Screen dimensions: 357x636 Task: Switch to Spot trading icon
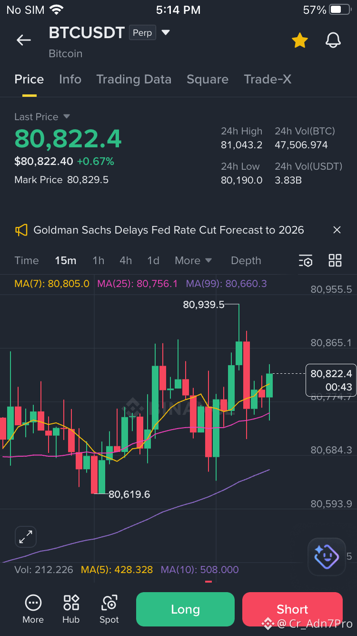pyautogui.click(x=109, y=609)
